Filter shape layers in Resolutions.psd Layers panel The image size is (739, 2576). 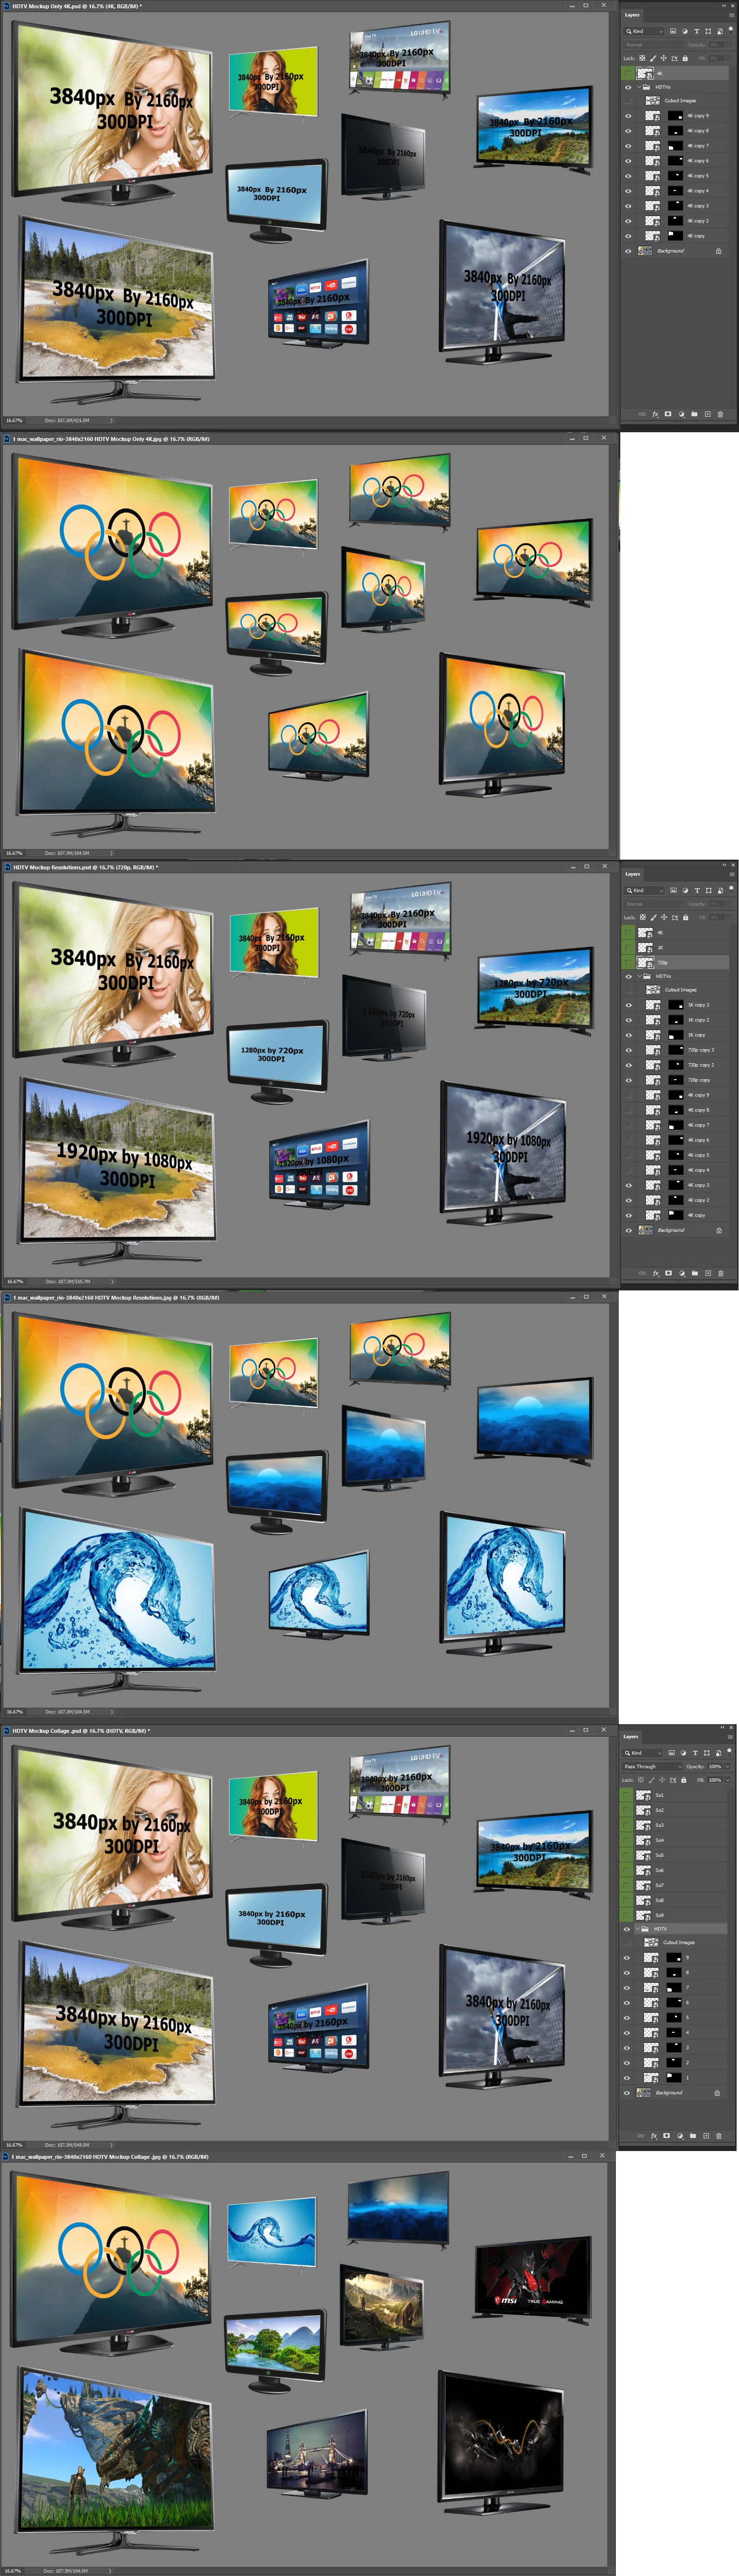pyautogui.click(x=709, y=890)
